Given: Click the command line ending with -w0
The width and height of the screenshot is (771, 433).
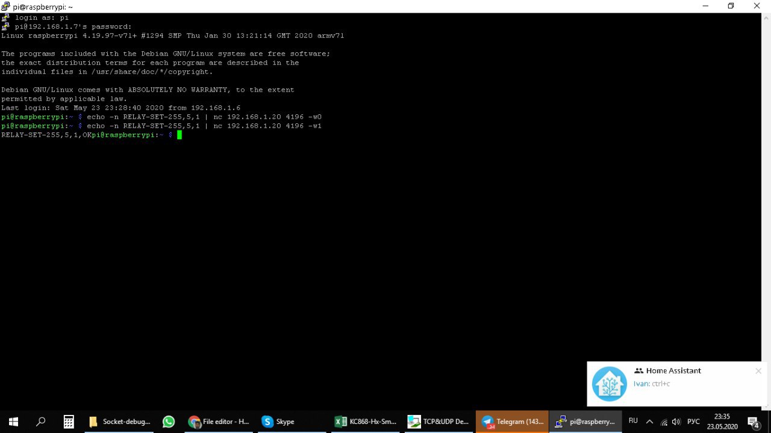Looking at the screenshot, I should (x=161, y=117).
